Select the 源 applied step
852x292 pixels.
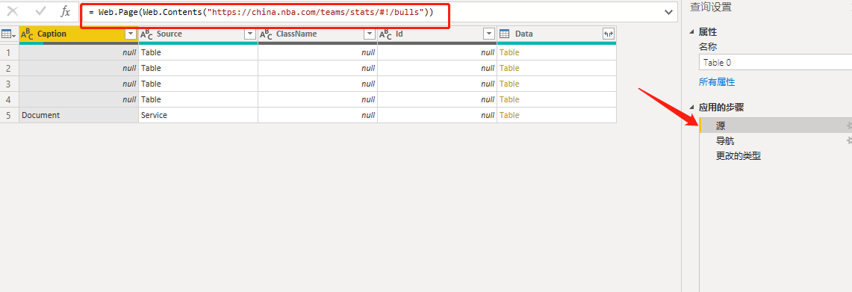[x=775, y=125]
